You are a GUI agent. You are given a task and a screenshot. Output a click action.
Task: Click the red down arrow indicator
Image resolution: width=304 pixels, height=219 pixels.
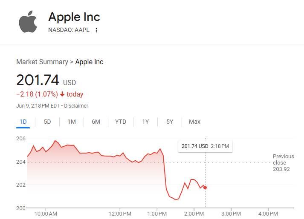coord(62,94)
